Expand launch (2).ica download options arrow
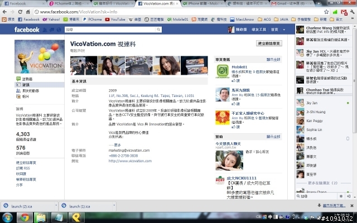 pyautogui.click(x=56, y=205)
